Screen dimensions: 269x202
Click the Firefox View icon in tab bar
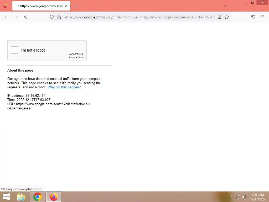coord(5,6)
